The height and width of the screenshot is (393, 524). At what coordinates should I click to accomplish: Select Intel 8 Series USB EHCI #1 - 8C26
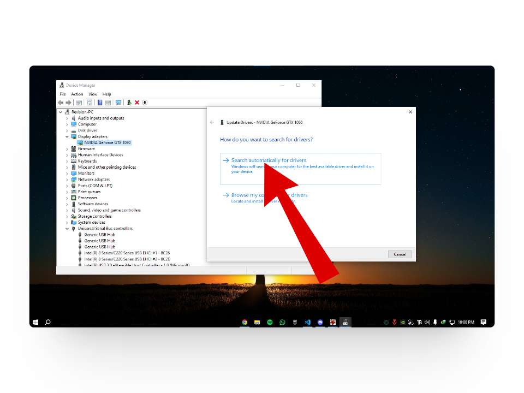(127, 253)
